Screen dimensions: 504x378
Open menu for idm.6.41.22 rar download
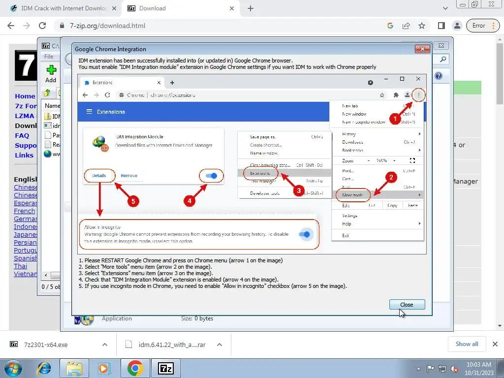[x=220, y=345]
